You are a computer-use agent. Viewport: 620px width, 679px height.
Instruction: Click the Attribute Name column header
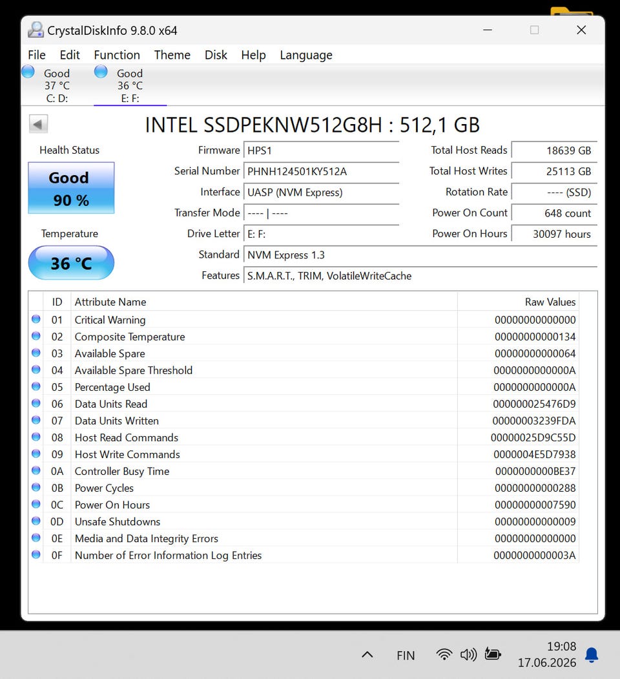(263, 302)
